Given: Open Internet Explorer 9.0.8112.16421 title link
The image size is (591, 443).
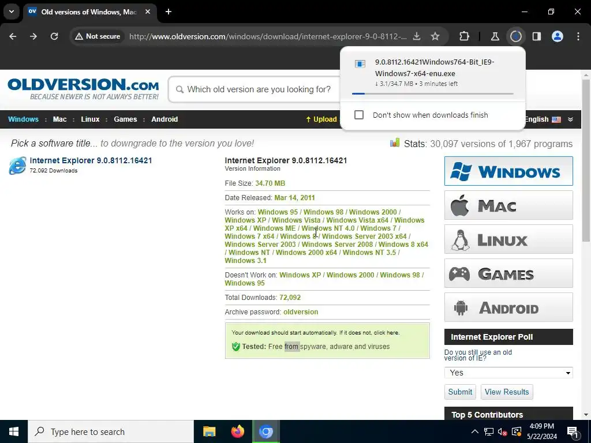Looking at the screenshot, I should point(91,160).
